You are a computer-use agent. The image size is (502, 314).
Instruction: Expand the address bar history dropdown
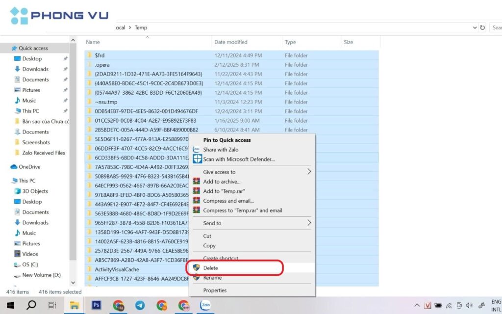(x=474, y=28)
